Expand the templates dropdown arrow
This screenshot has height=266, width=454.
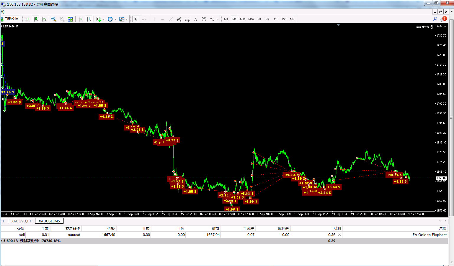point(127,19)
